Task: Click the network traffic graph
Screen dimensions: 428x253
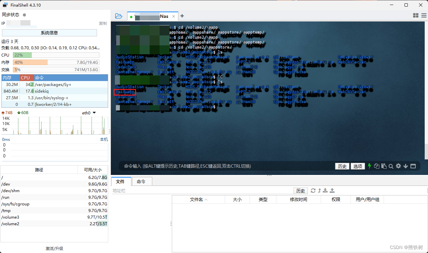Action: [x=55, y=125]
